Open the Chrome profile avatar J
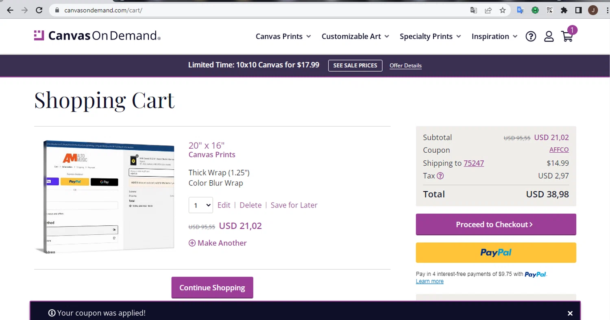The image size is (610, 320). click(593, 10)
